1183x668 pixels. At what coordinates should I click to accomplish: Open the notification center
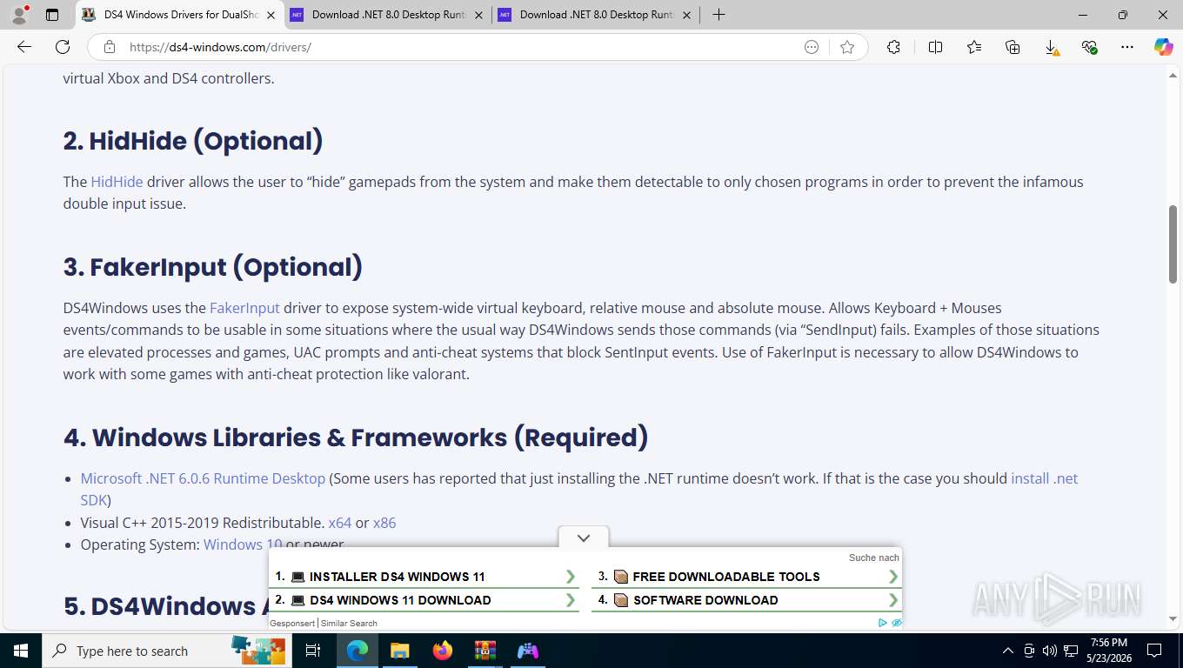click(x=1154, y=651)
